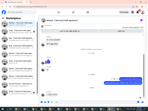The image size is (148, 111).
Task: Click the Aa message input field
Action: [x=95, y=102]
